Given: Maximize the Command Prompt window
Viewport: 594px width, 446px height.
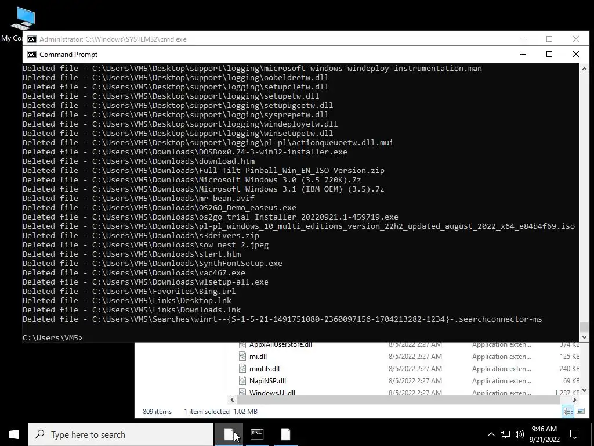Looking at the screenshot, I should coord(549,54).
